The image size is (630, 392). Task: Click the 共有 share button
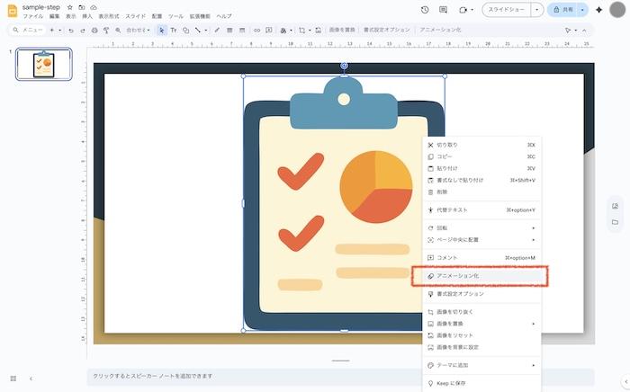point(562,10)
